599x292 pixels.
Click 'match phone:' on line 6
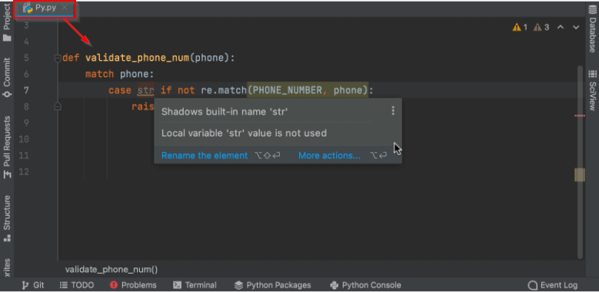point(119,74)
